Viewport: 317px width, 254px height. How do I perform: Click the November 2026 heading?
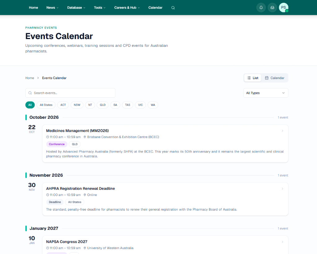pos(46,175)
